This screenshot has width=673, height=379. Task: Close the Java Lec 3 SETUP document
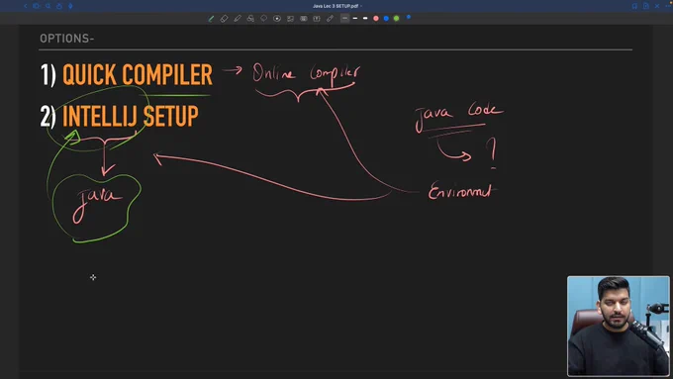coord(657,6)
